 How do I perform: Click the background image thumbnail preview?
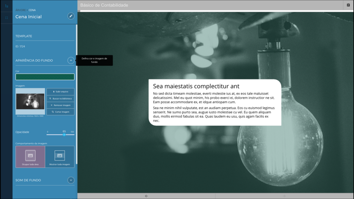[x=30, y=101]
